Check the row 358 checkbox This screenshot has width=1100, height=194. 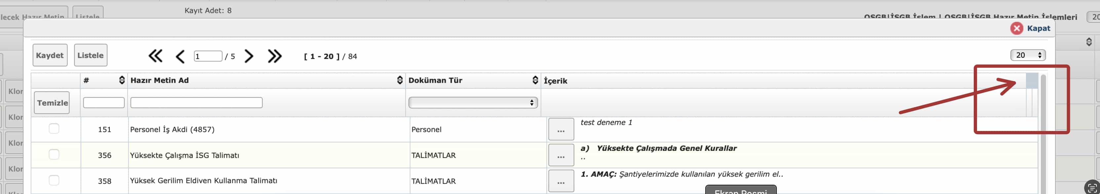coord(54,180)
